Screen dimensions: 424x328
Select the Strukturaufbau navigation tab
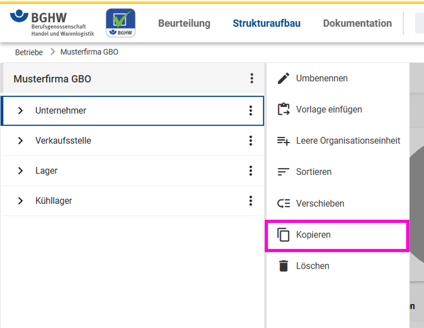tap(267, 24)
